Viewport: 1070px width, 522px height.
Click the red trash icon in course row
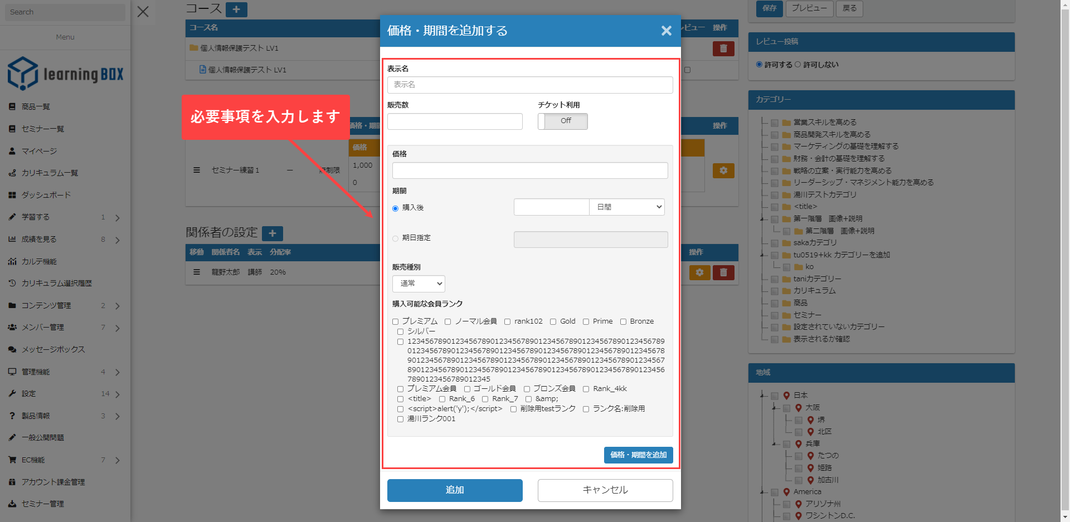pyautogui.click(x=723, y=48)
